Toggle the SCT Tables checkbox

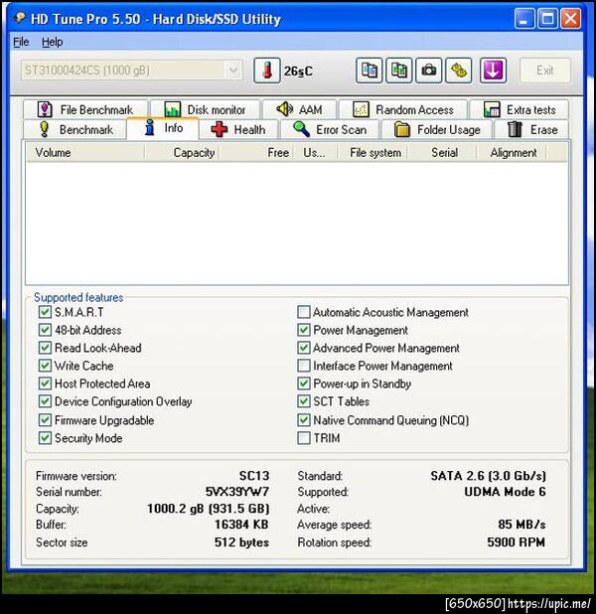pyautogui.click(x=304, y=401)
